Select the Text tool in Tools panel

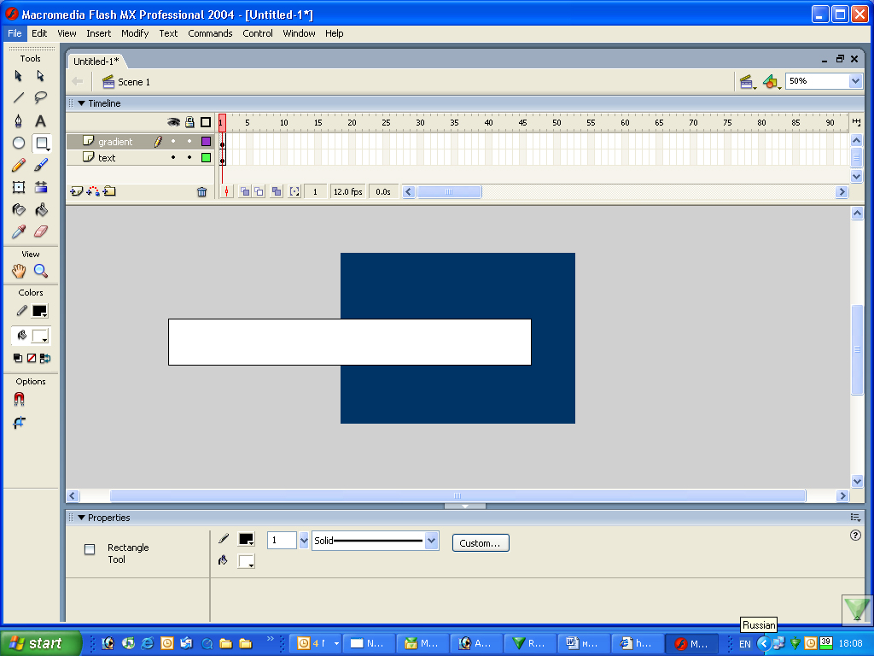click(40, 120)
